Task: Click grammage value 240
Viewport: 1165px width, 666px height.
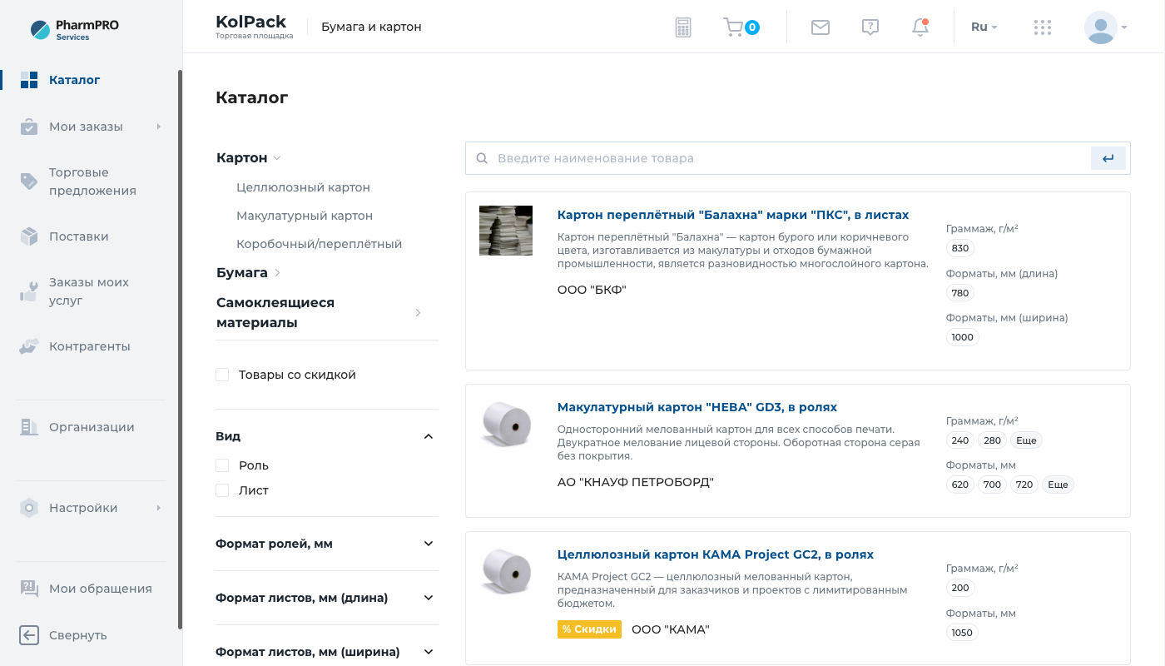Action: pos(960,440)
